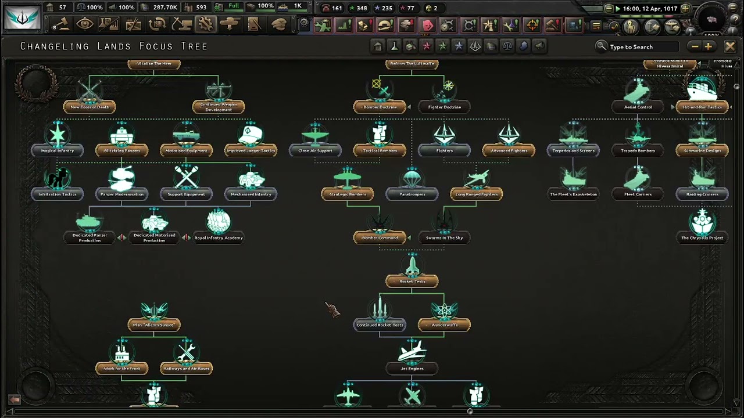Screen dimensions: 744x418
Task: Toggle the green star focus filter
Action: [x=443, y=46]
